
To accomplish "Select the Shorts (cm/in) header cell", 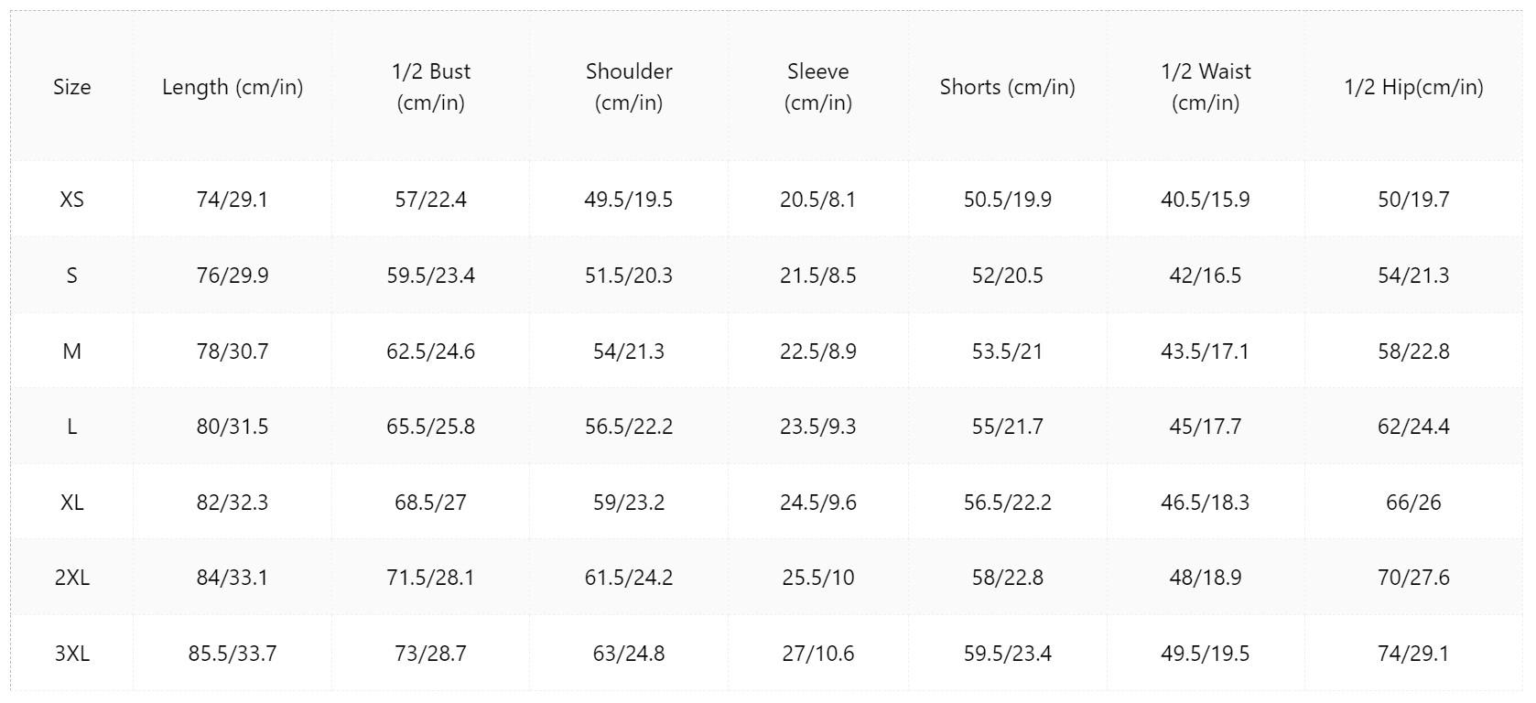I will 1008,87.
